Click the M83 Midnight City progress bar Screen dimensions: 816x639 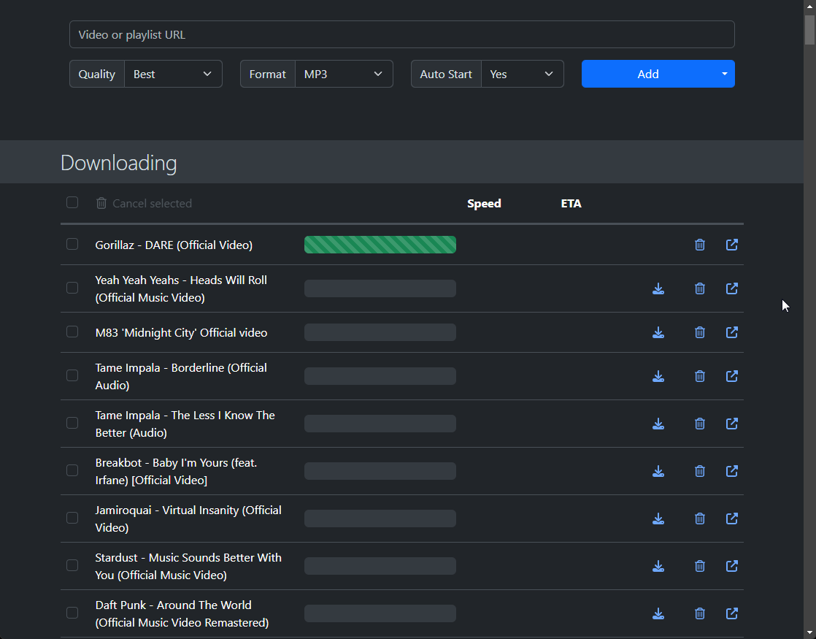[x=380, y=332]
